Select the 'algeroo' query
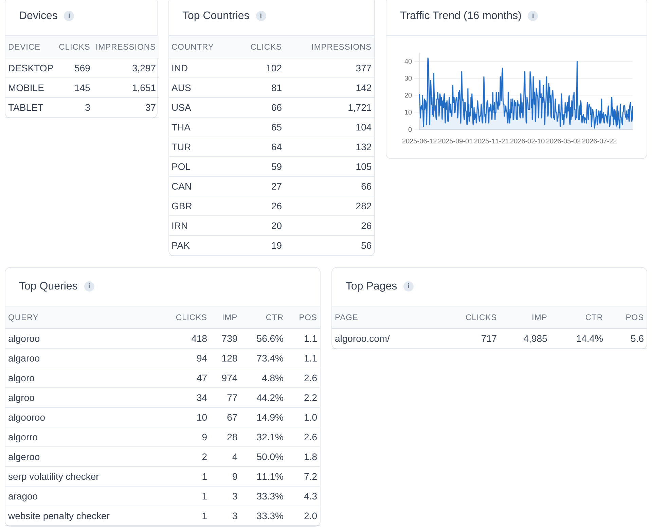This screenshot has width=652, height=528. coord(24,457)
